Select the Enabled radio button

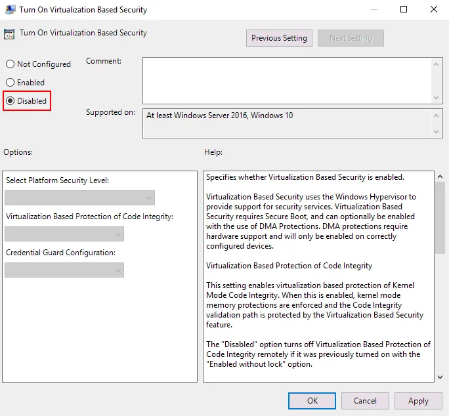click(10, 83)
